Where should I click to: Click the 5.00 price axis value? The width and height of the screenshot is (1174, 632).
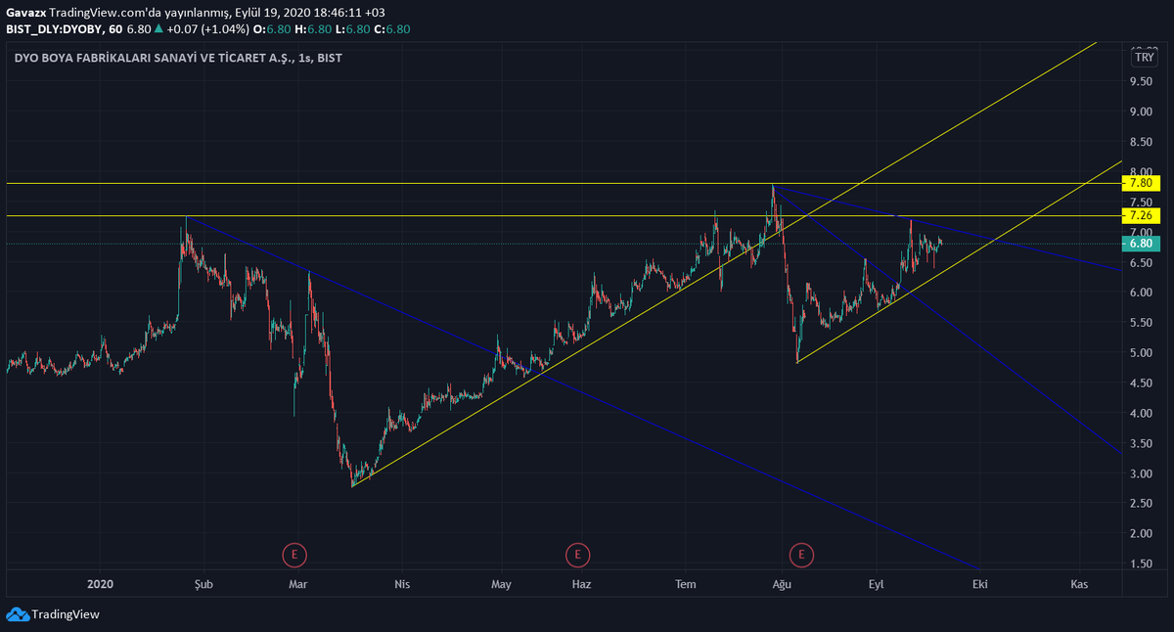point(1143,353)
